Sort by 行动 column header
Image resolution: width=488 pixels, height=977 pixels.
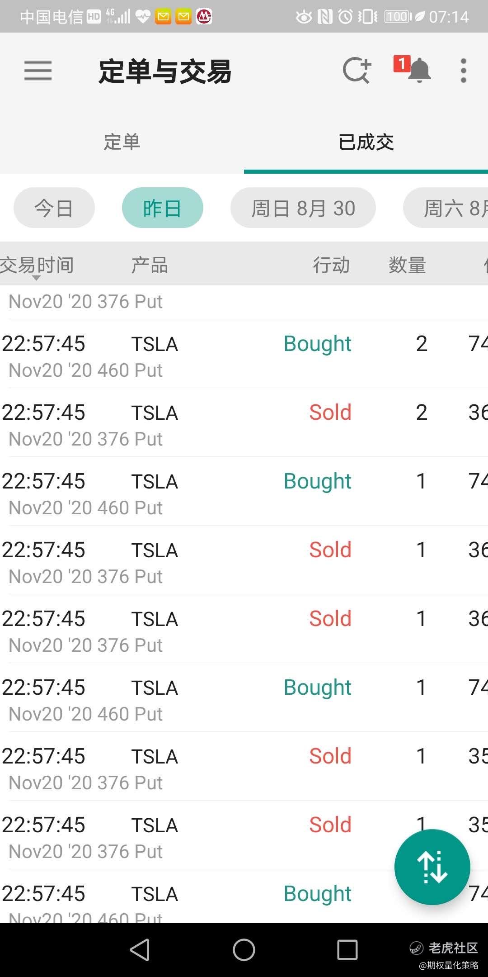332,265
